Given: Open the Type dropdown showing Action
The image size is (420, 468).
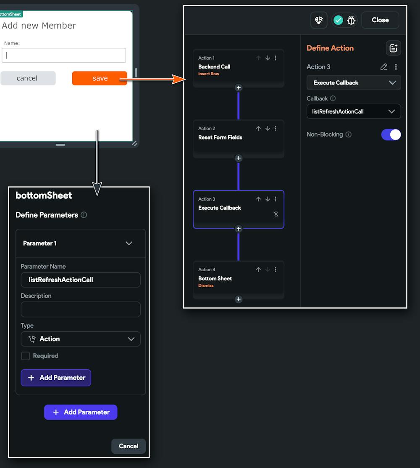Looking at the screenshot, I should point(81,339).
